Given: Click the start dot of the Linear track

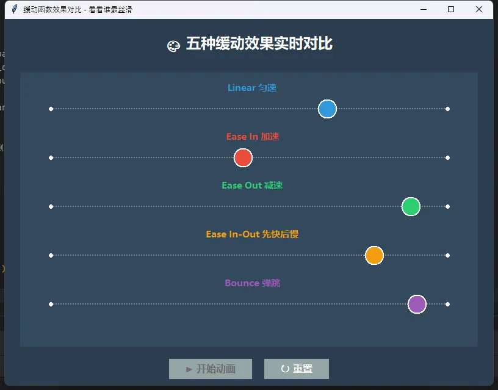Looking at the screenshot, I should point(51,109).
